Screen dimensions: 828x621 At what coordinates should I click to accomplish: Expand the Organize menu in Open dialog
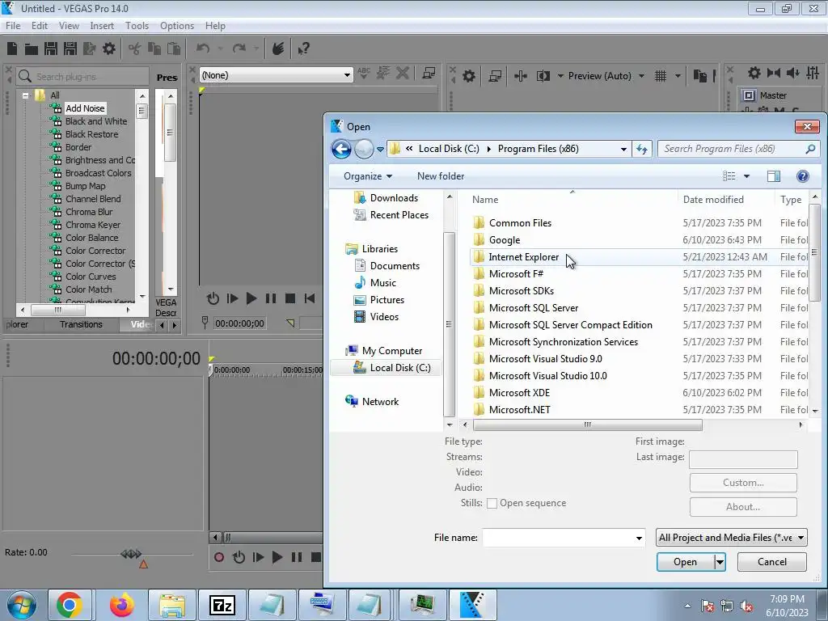[368, 176]
